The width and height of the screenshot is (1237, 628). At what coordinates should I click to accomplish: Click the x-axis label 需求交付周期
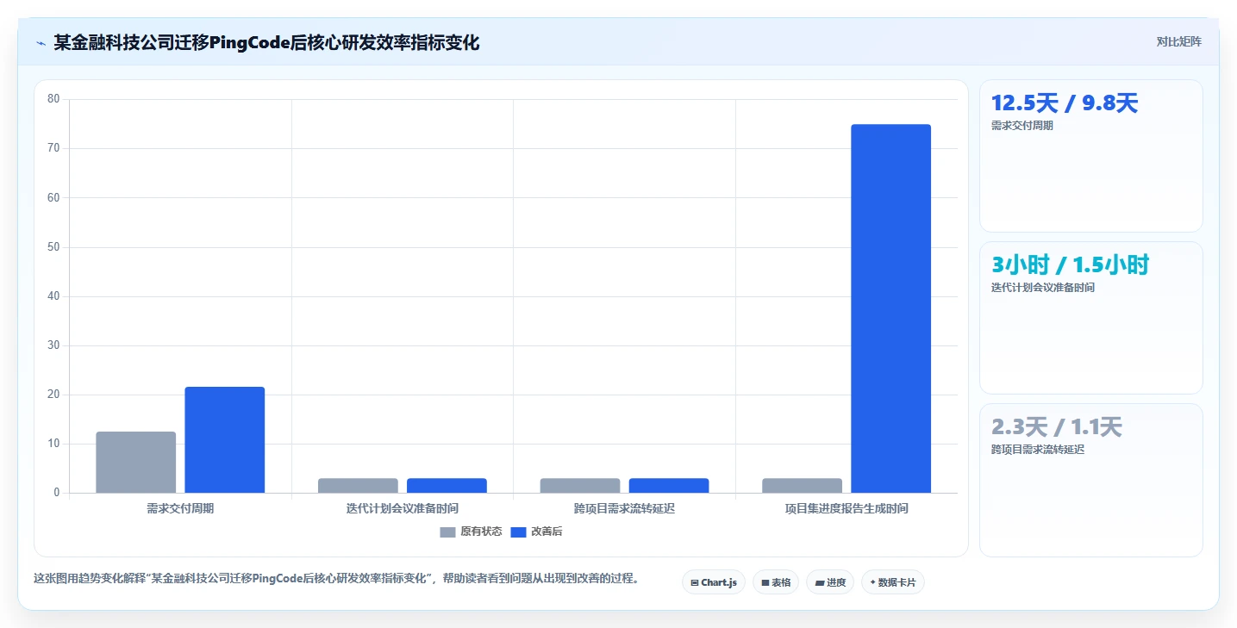(180, 509)
